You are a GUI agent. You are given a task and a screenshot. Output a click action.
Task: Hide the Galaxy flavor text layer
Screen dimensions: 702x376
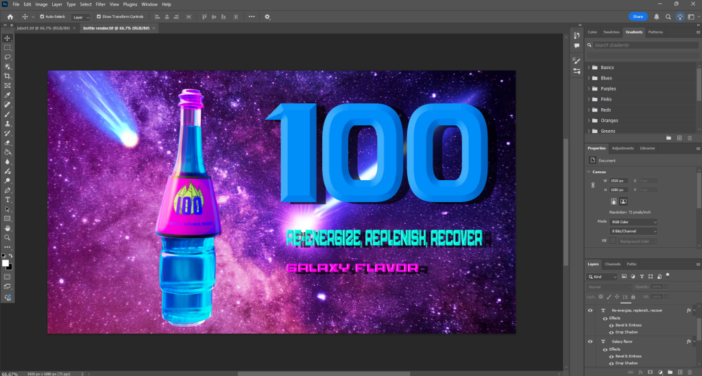pos(590,341)
